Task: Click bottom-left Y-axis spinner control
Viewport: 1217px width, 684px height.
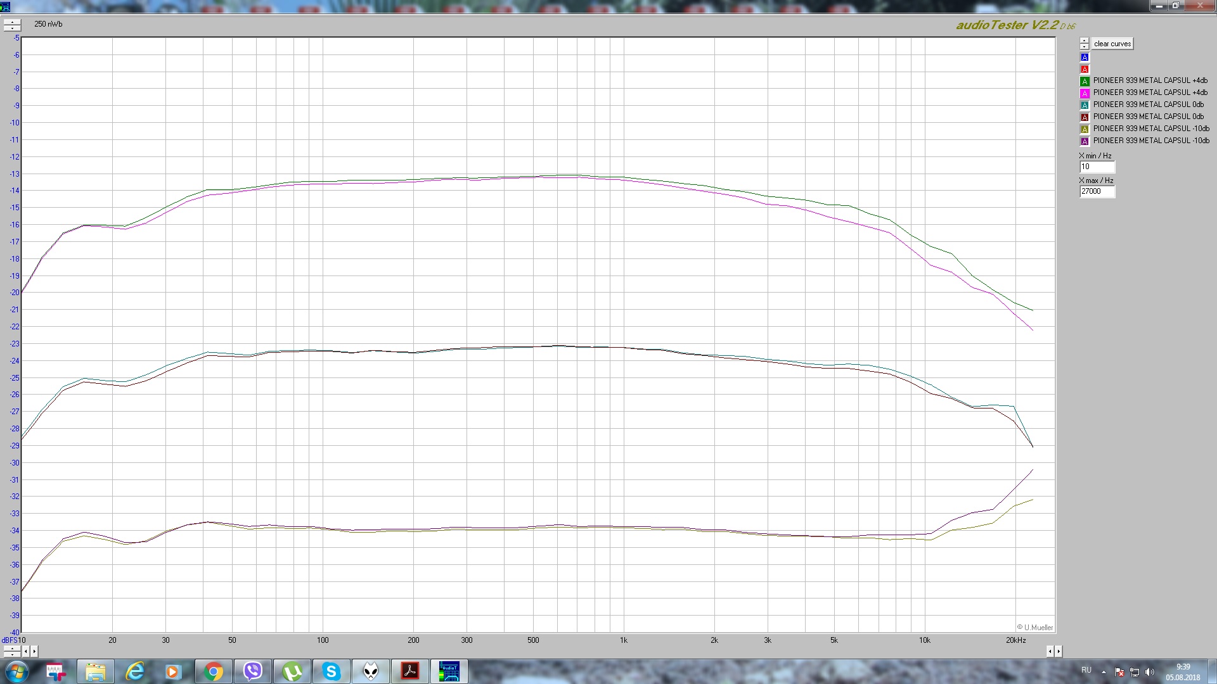Action: click(12, 651)
